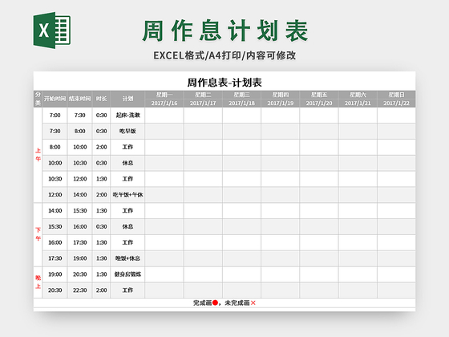Click the 星期五 header cell
Image resolution: width=449 pixels, height=337 pixels.
[319, 95]
